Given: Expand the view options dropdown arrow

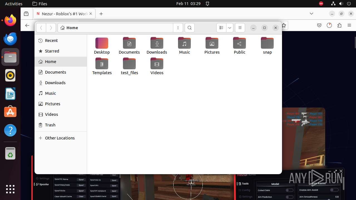Looking at the screenshot, I should pos(229,28).
